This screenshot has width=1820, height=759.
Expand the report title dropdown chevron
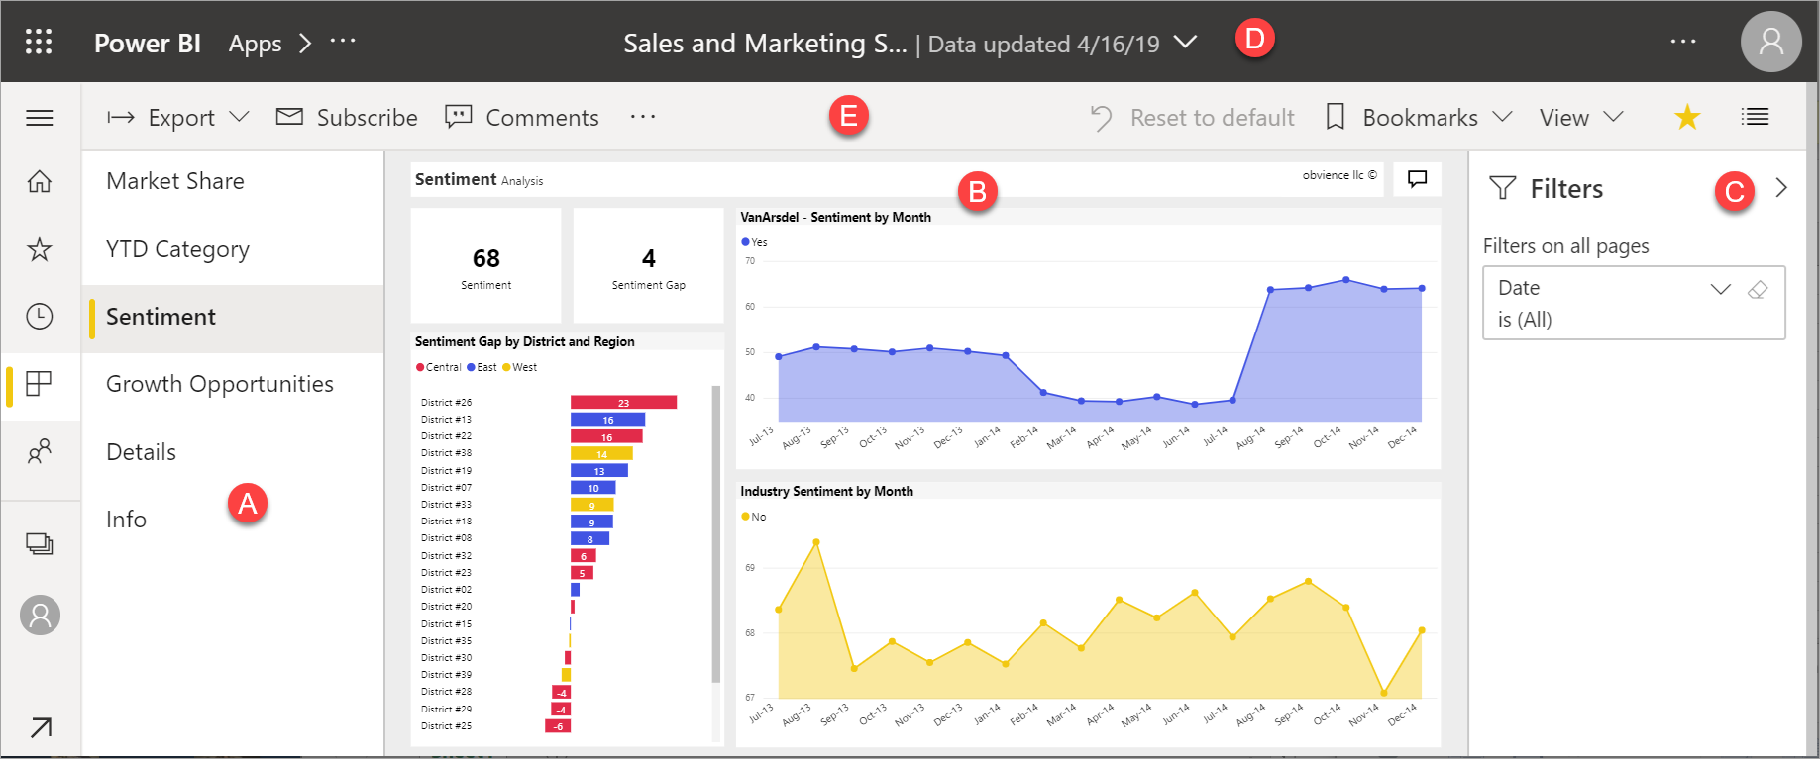(x=1185, y=42)
